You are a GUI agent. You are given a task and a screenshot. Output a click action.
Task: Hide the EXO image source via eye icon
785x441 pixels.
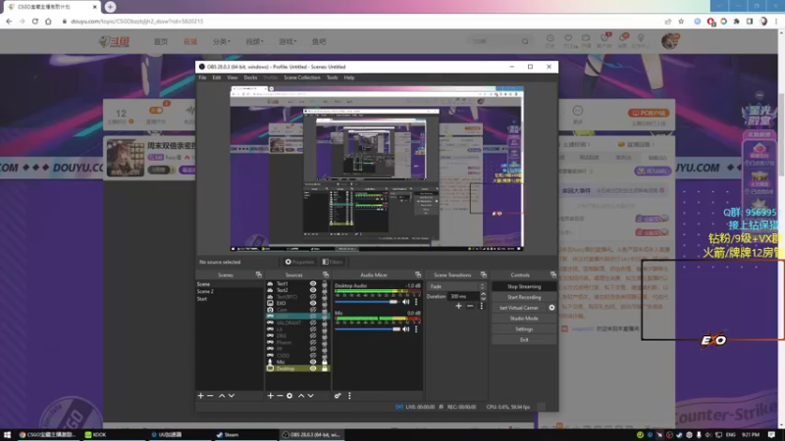pyautogui.click(x=313, y=303)
